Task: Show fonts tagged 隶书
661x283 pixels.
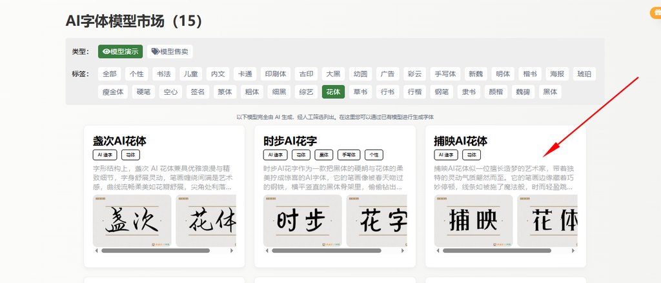Action: (469, 92)
